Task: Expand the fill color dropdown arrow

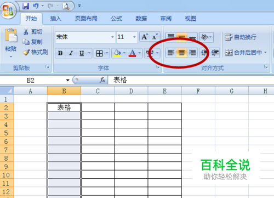Action: 124,53
